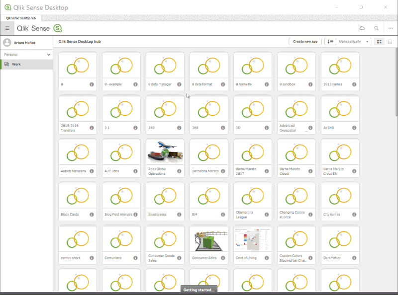Open the Alphabetically sort dropdown
This screenshot has height=295, width=398.
point(354,42)
